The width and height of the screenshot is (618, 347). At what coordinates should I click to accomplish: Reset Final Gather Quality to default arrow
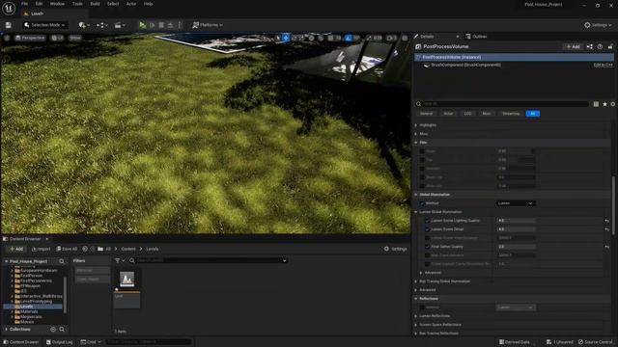click(x=607, y=247)
